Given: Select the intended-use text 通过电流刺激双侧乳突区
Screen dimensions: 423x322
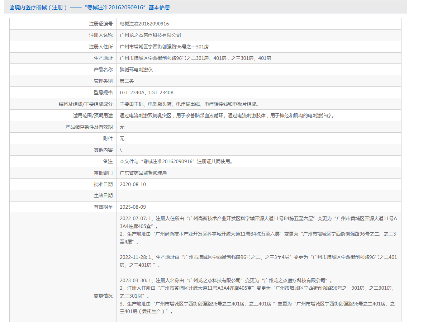Looking at the screenshot, I should (228, 115).
